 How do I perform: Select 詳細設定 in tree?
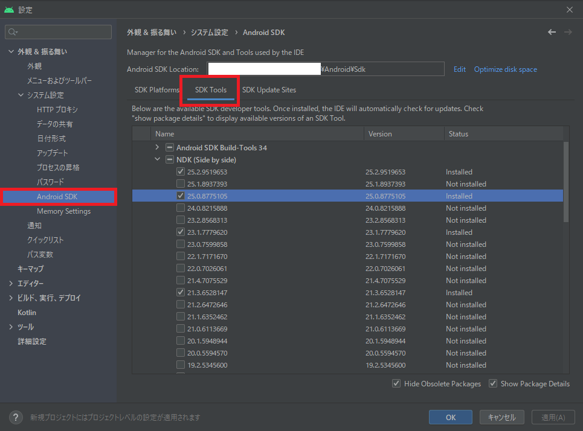click(x=32, y=342)
